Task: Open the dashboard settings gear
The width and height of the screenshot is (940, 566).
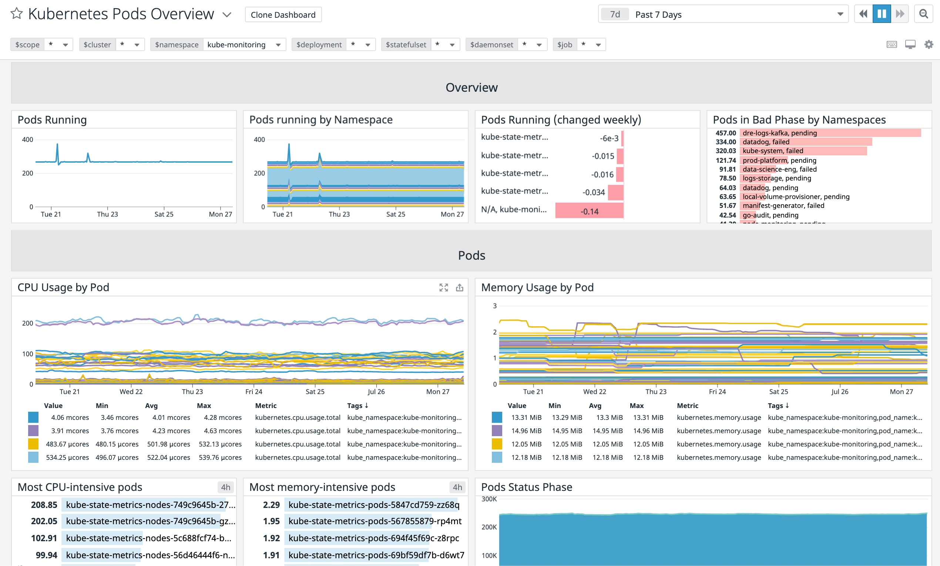Action: point(929,44)
